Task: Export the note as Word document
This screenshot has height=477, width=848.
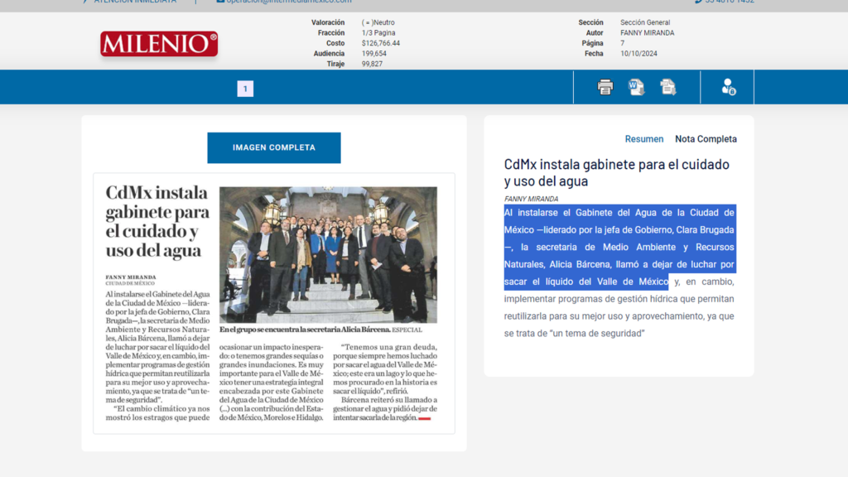Action: pos(637,86)
